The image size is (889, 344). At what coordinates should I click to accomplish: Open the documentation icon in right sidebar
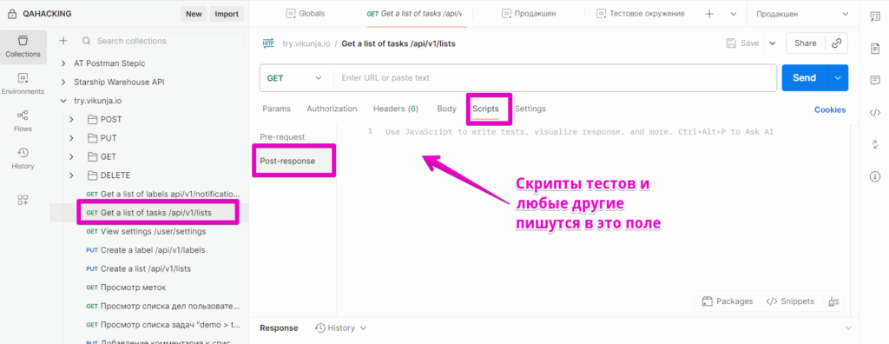pos(875,49)
